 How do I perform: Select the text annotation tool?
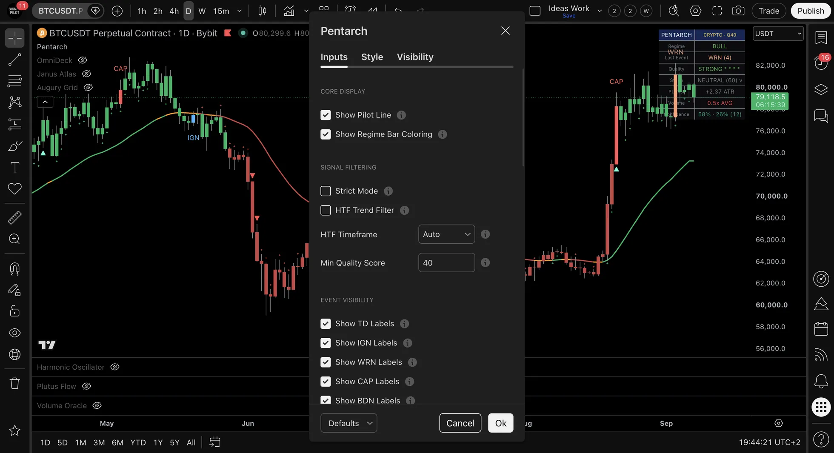(x=14, y=167)
